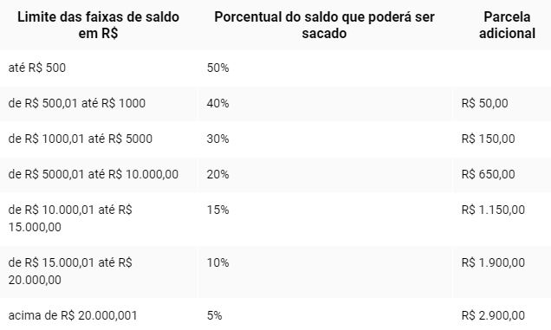551x330 pixels.
Task: Click the 20% percentage value
Action: (x=217, y=174)
